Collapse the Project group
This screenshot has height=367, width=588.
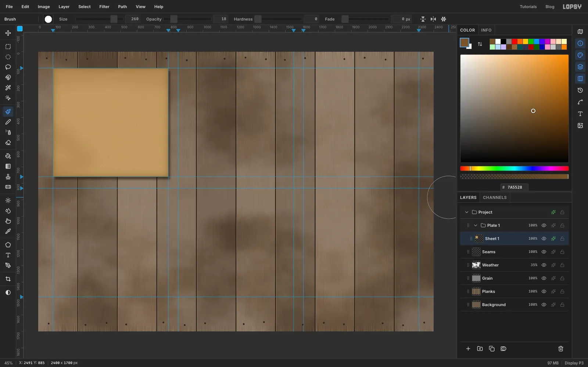click(x=467, y=212)
